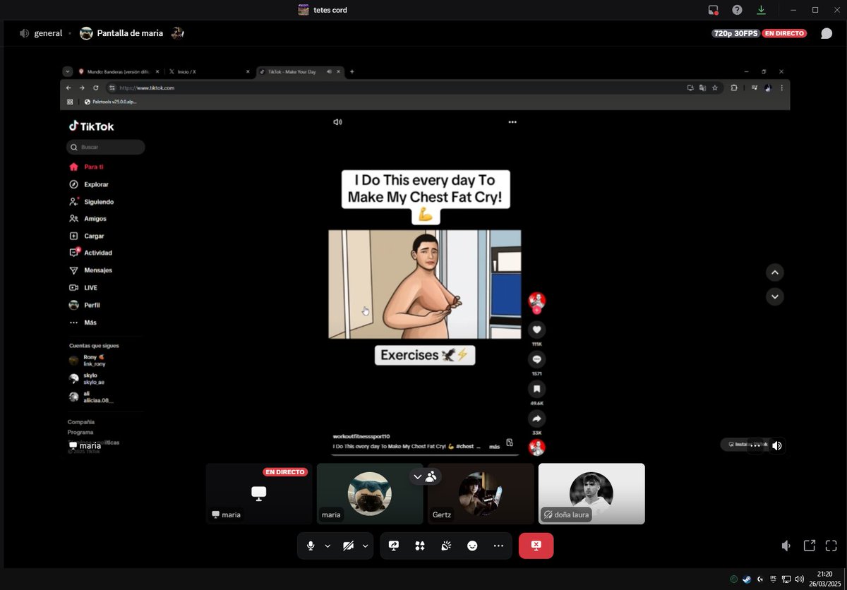Click the TikTok search box

[105, 147]
